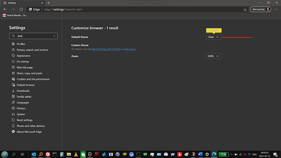Click the Printers icon in sidebar
Screen dimensions: 281x158
point(13,108)
